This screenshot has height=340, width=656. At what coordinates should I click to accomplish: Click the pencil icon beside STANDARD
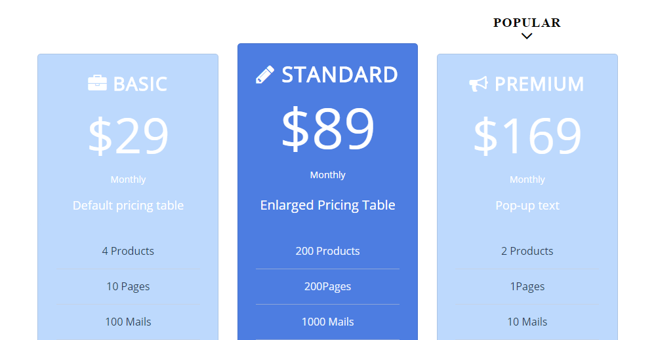point(265,75)
